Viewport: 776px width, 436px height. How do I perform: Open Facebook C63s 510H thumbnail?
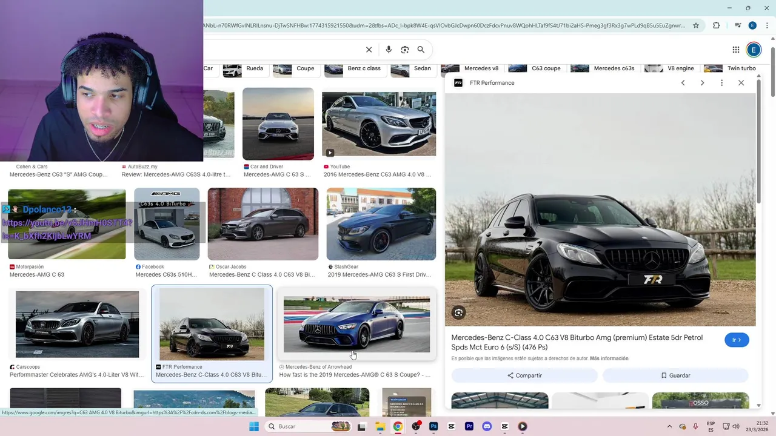(x=167, y=224)
